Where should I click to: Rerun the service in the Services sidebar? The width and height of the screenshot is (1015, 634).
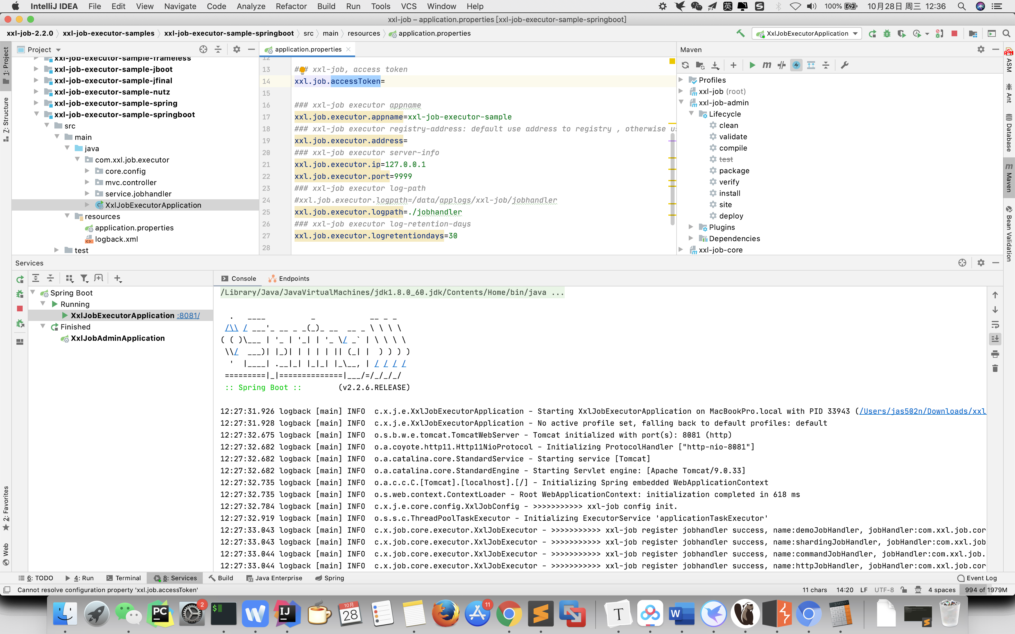click(20, 279)
